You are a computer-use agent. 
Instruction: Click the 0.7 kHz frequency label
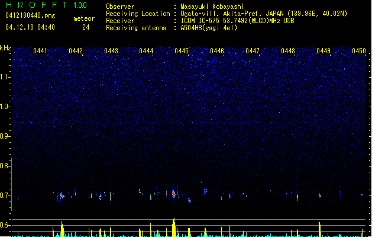(x=5, y=196)
